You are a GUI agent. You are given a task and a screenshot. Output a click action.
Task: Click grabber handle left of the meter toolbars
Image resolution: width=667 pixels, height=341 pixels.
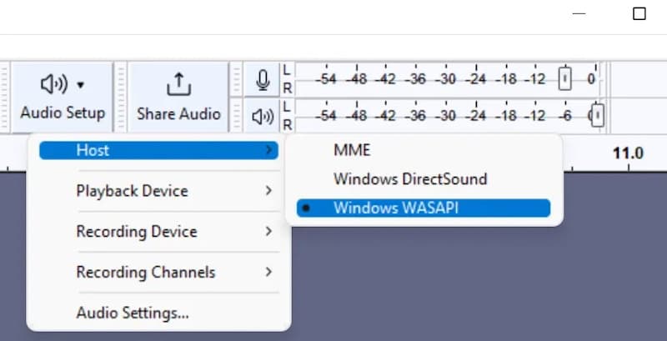pyautogui.click(x=237, y=98)
